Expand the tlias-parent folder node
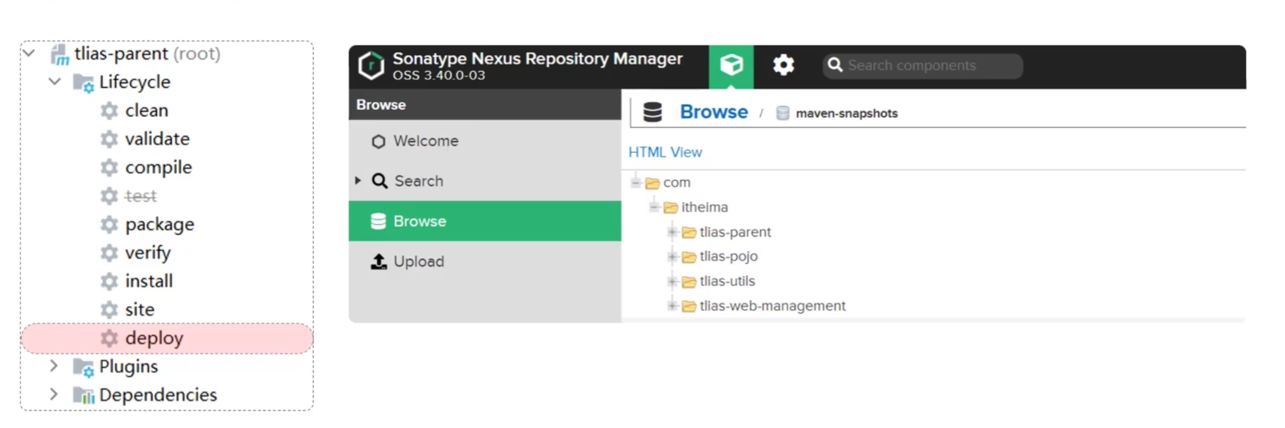The height and width of the screenshot is (428, 1285). 673,232
